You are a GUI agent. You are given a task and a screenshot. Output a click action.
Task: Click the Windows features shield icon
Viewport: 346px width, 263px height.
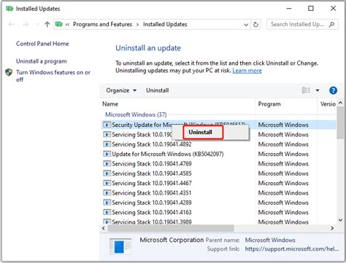(x=9, y=72)
